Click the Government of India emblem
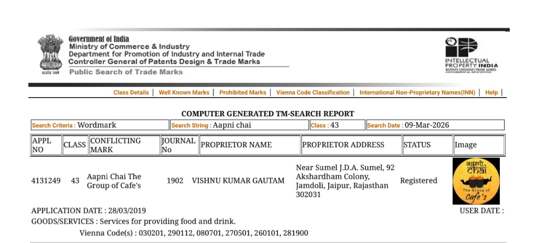 (50, 54)
